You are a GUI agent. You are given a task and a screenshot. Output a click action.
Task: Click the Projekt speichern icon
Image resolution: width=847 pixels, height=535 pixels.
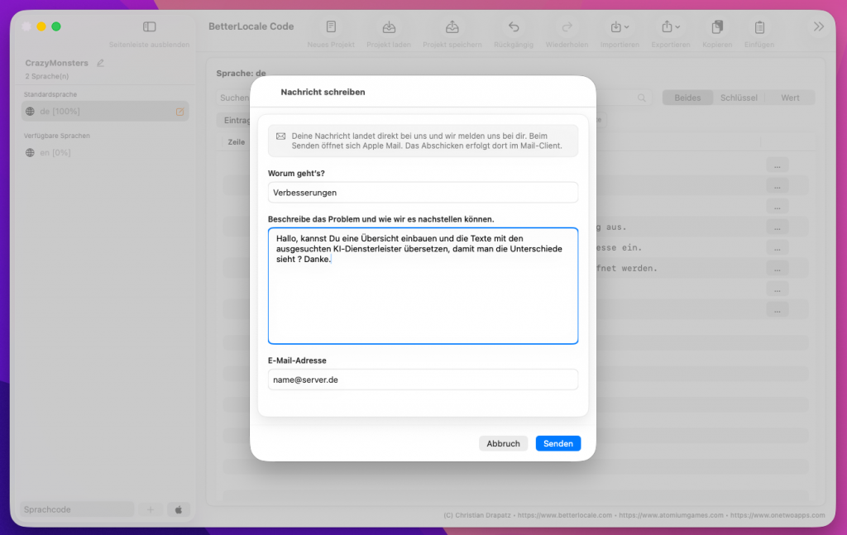click(452, 27)
